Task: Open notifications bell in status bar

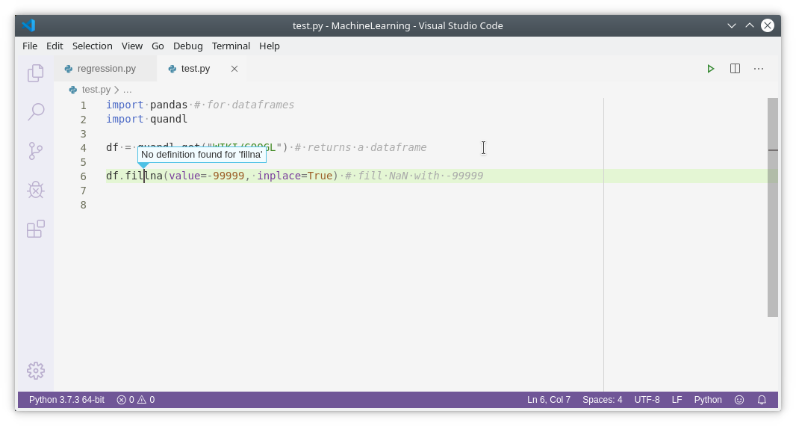Action: (762, 400)
